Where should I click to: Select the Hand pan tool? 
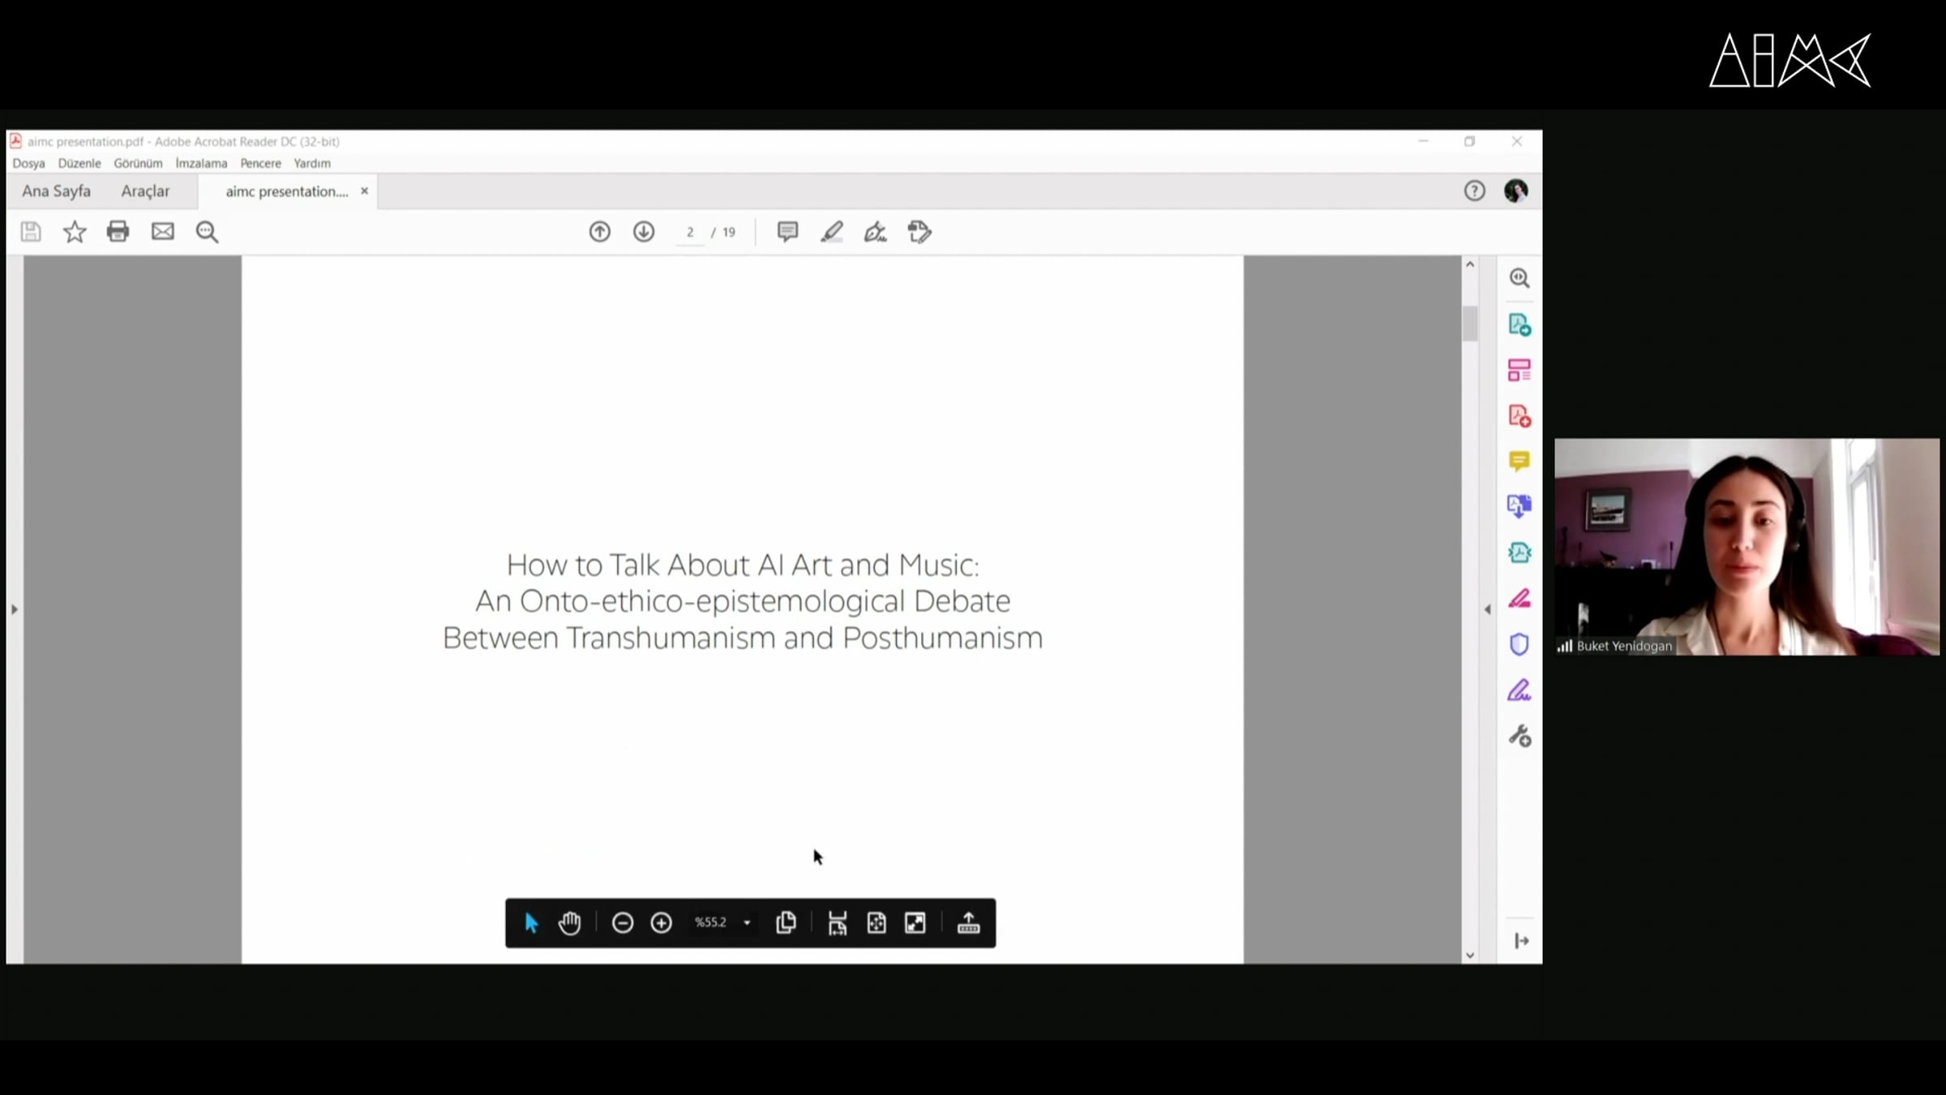(570, 923)
